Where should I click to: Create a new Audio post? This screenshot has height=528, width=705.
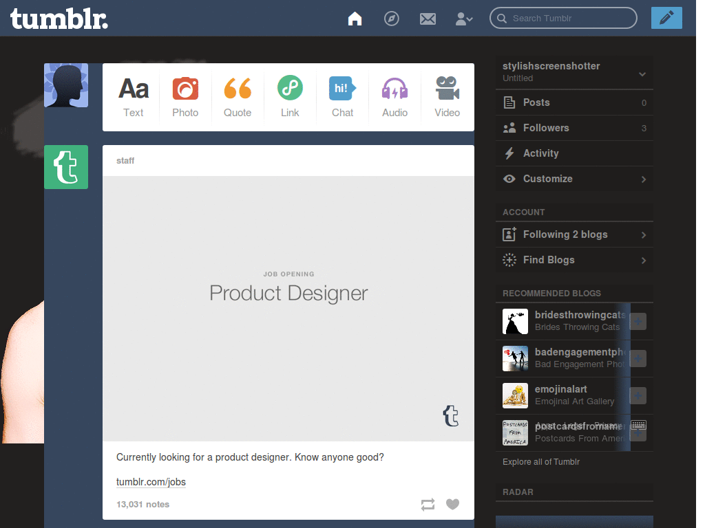tap(394, 97)
